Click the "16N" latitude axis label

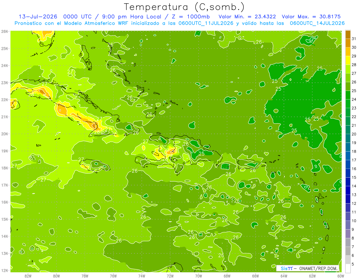pyautogui.click(x=4, y=202)
